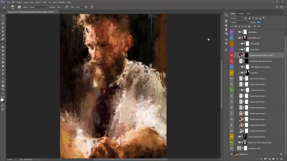Switch to the Channels tab
The width and height of the screenshot is (287, 161).
[241, 13]
